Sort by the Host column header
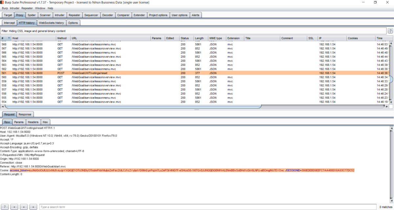Screen dimensions: 394x210 (x=33, y=38)
